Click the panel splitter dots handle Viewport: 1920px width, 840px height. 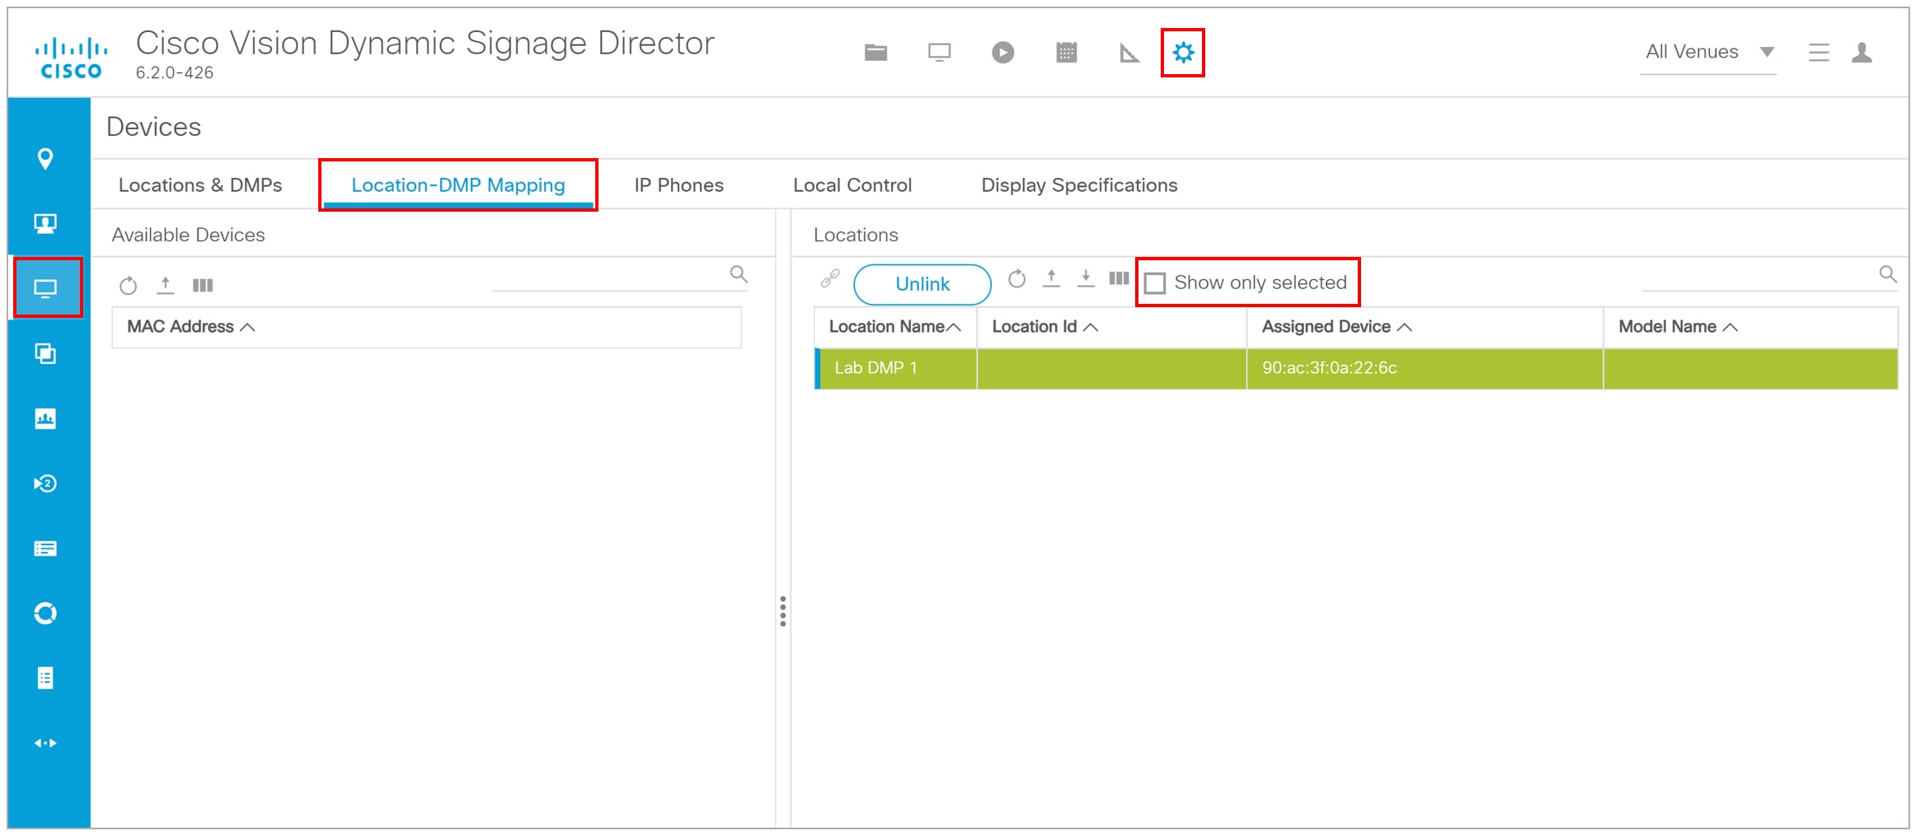tap(782, 611)
